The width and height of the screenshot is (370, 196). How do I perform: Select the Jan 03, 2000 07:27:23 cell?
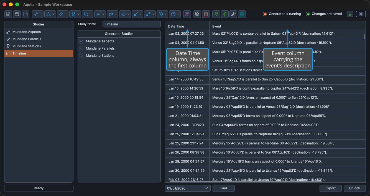click(187, 34)
